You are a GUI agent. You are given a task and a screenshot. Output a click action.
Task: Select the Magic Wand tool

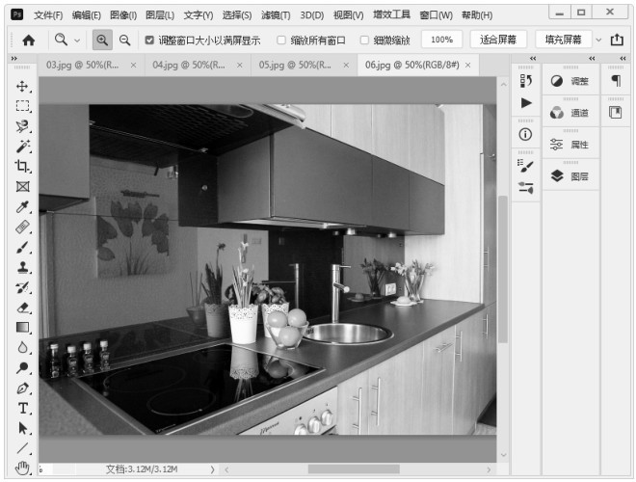pyautogui.click(x=22, y=147)
